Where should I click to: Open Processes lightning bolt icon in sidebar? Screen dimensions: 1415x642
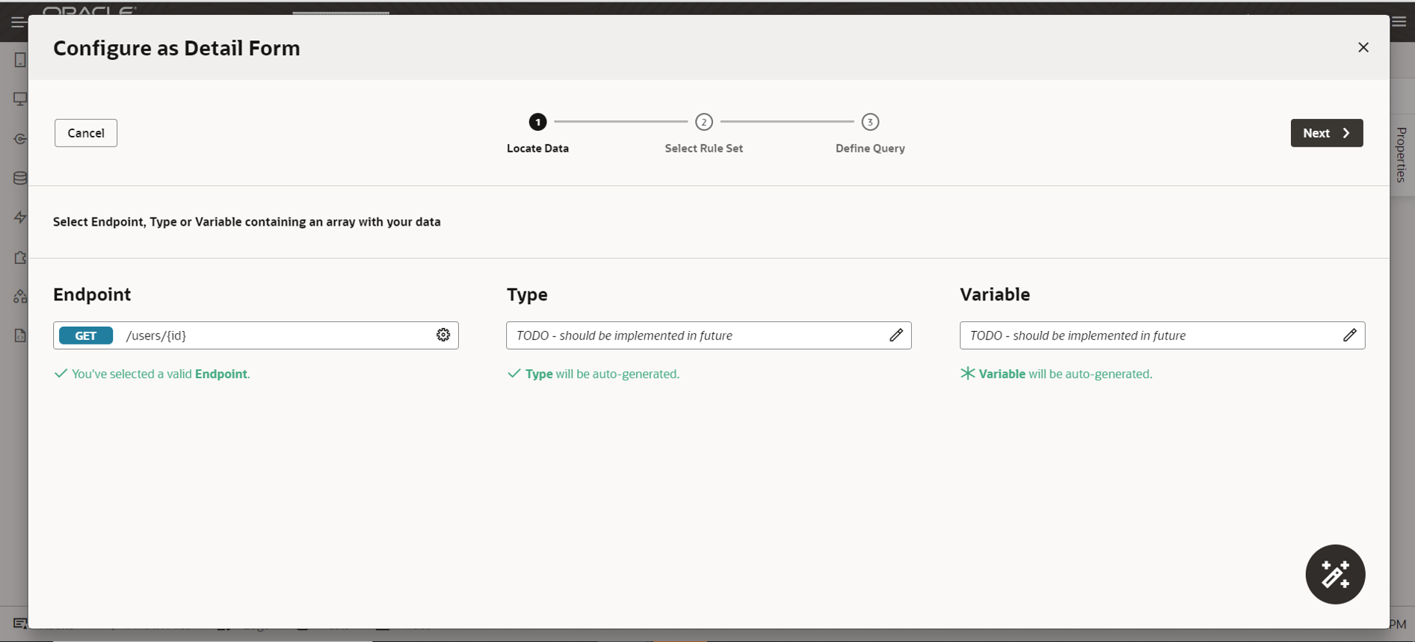click(x=20, y=217)
